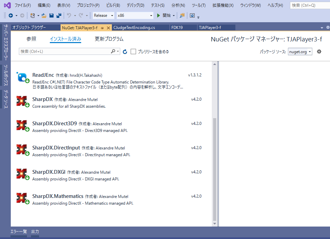Save all files using Save All icon

pyautogui.click(x=59, y=15)
